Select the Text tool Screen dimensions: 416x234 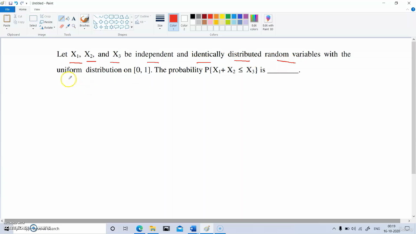tap(73, 19)
